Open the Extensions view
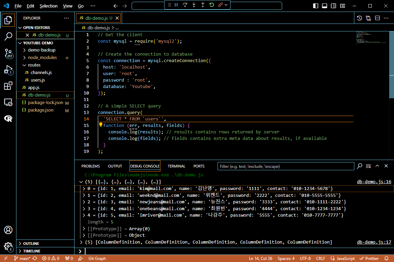 pyautogui.click(x=8, y=86)
